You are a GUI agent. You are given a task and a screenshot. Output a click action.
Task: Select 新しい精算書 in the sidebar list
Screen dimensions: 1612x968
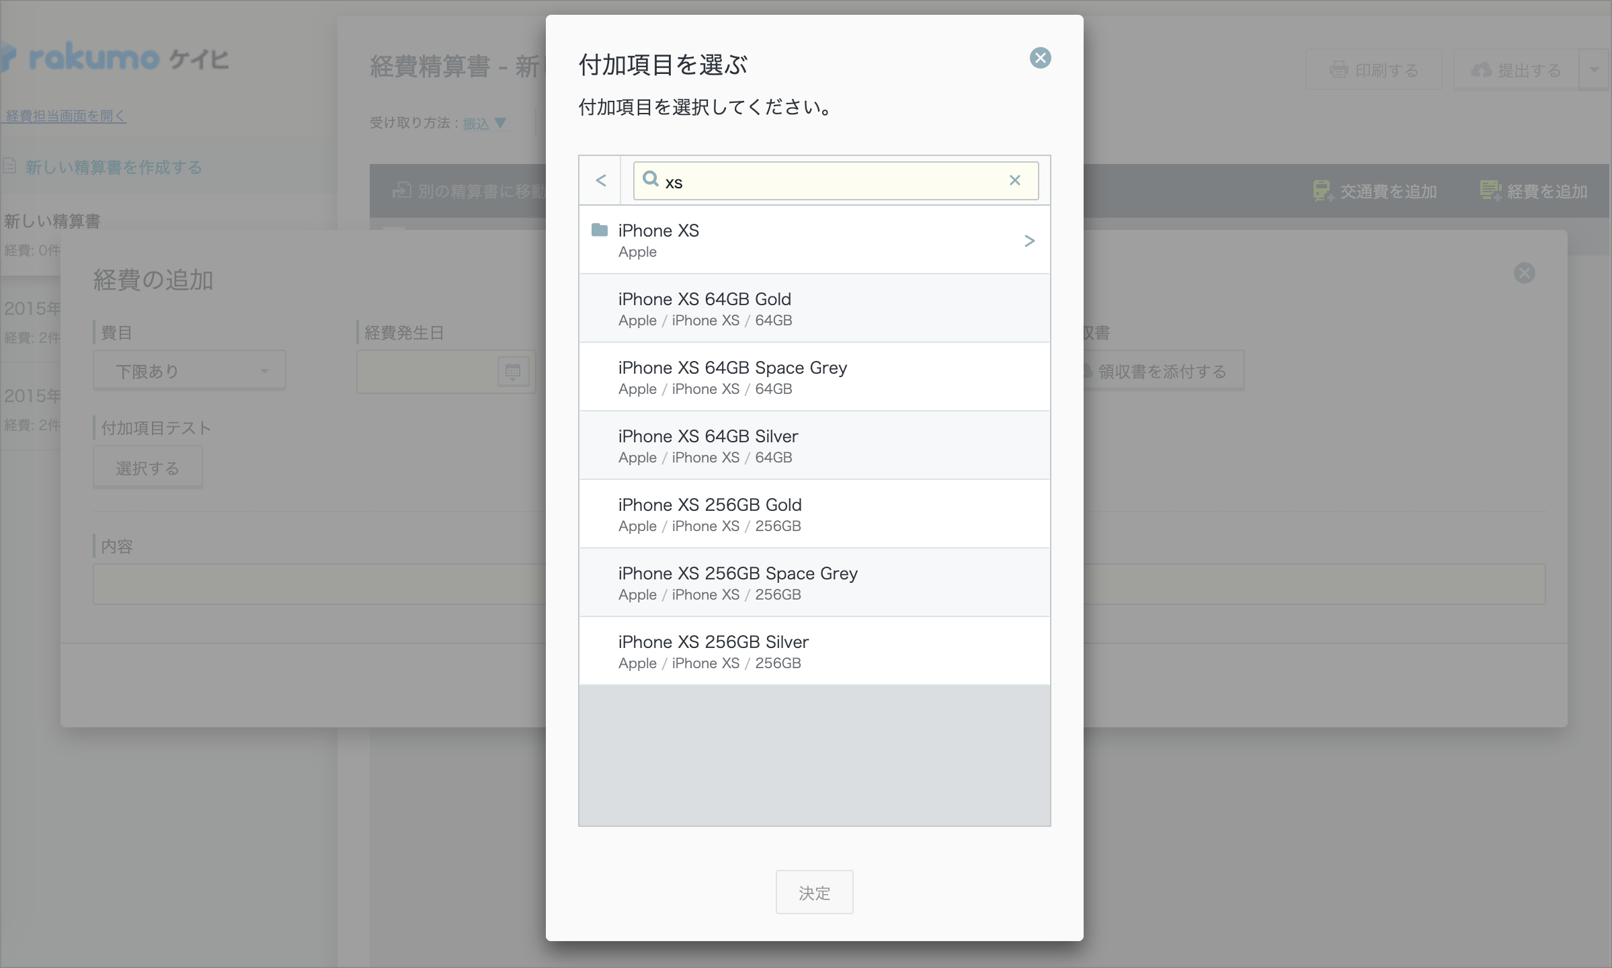[x=52, y=221]
